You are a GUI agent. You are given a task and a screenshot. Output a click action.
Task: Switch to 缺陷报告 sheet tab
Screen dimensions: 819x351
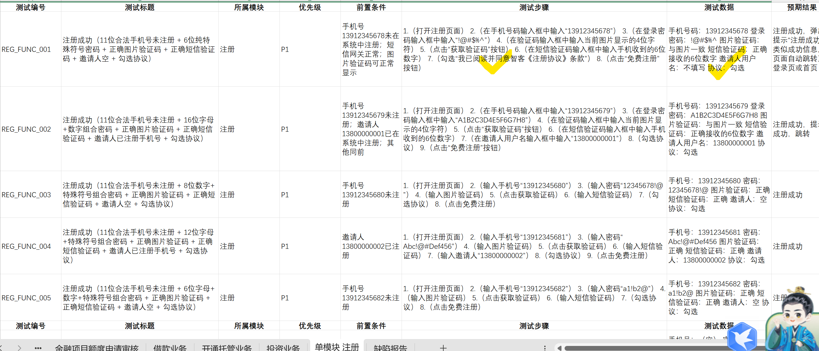pos(390,348)
